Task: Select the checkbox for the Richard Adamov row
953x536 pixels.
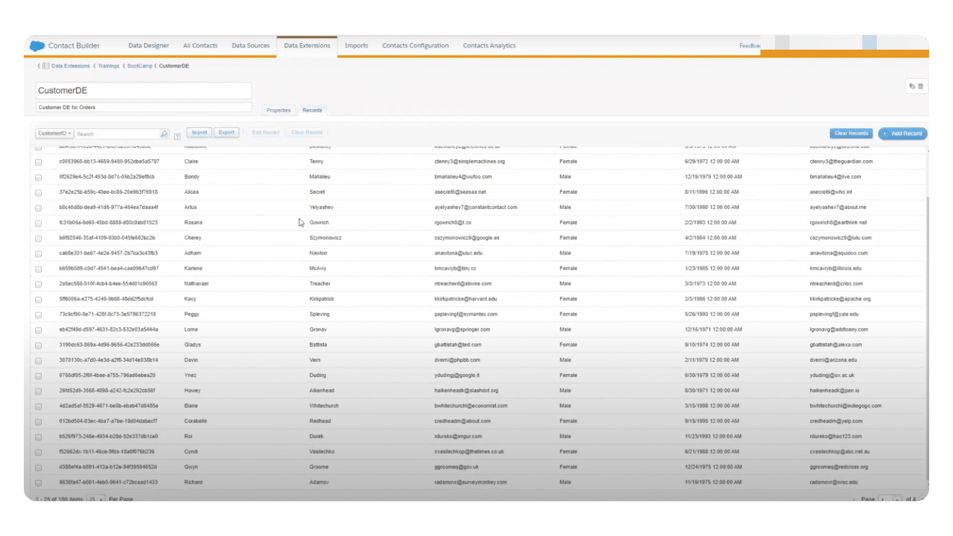Action: click(38, 482)
